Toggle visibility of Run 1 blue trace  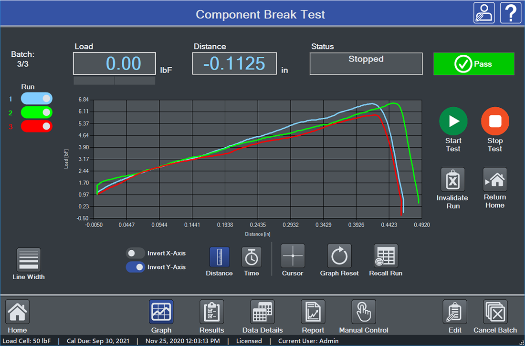tap(37, 99)
